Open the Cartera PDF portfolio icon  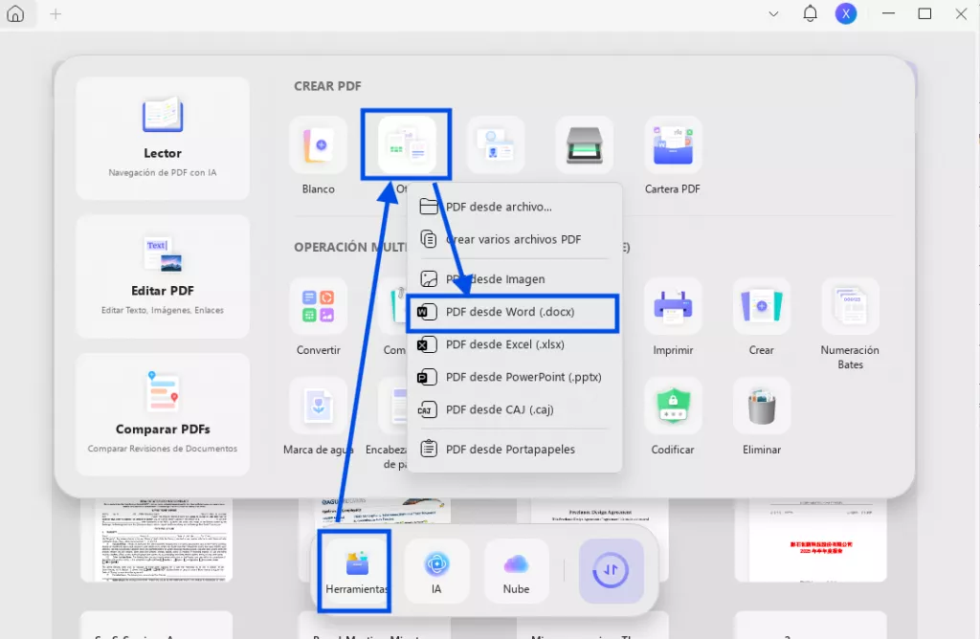[673, 144]
